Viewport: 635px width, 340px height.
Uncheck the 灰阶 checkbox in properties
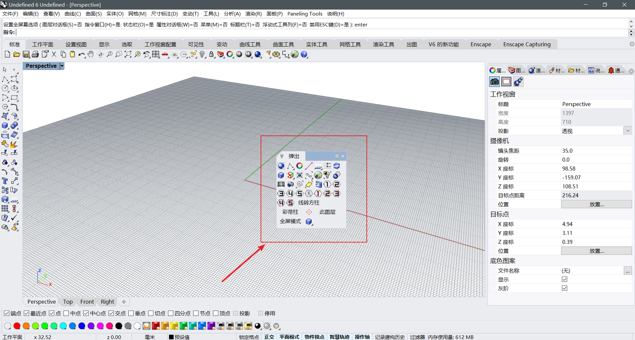[565, 288]
